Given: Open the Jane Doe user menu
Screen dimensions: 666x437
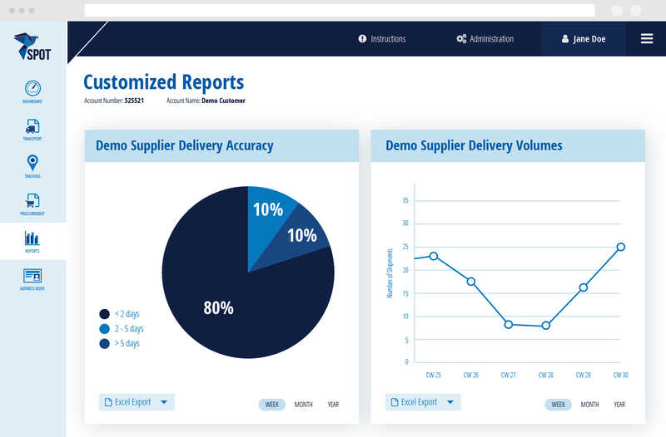Looking at the screenshot, I should (x=584, y=39).
